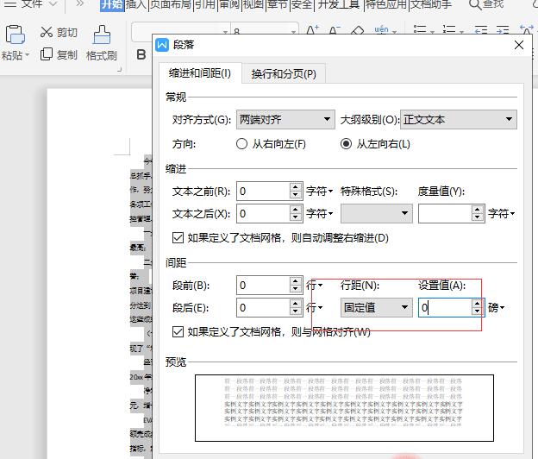
Task: Select the 从左向右 direction radio button
Action: point(347,144)
